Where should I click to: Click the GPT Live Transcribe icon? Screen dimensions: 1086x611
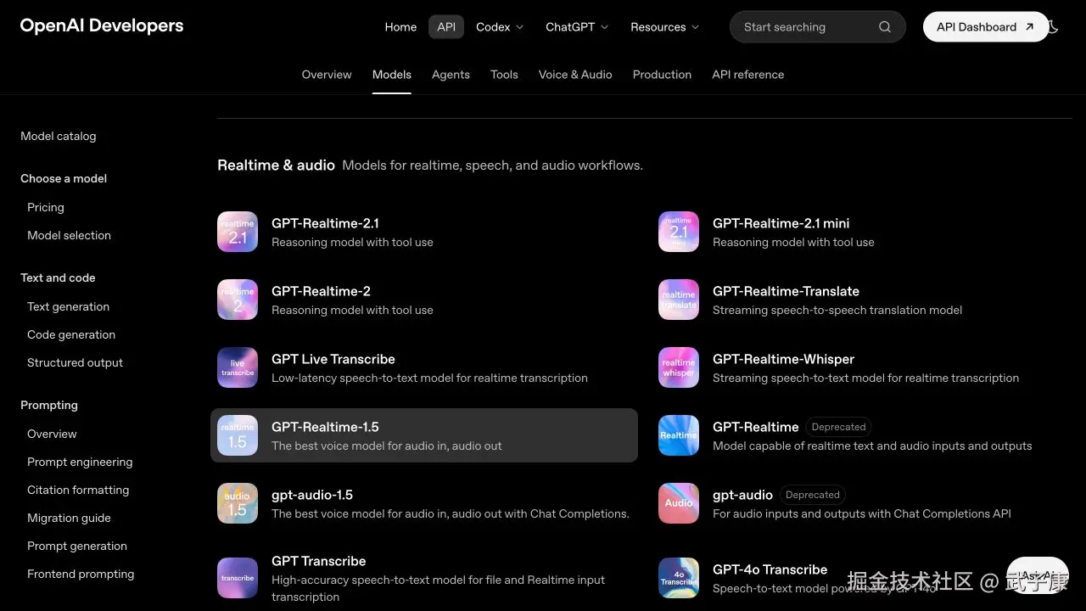(x=238, y=367)
